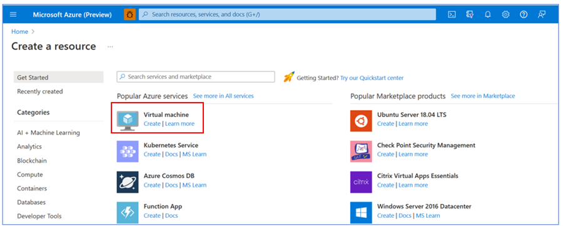563x226 pixels.
Task: Open MS Learn for Kubernetes Service
Action: tap(195, 154)
